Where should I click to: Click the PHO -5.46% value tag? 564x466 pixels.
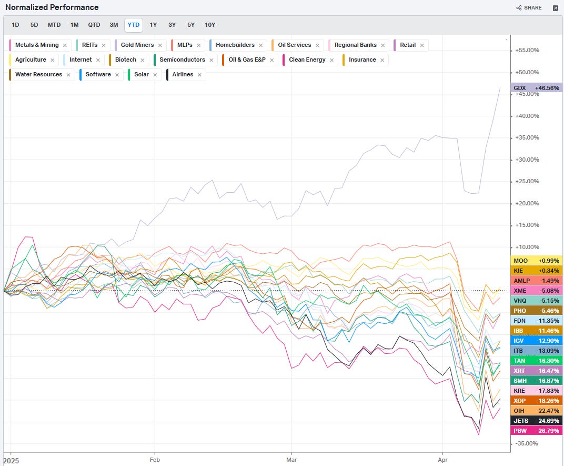click(536, 311)
